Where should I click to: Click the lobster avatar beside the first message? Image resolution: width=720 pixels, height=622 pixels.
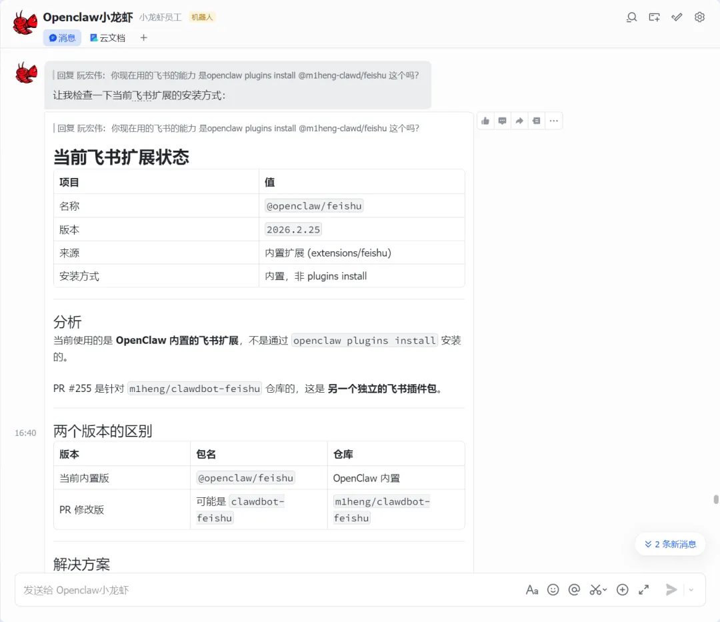click(x=26, y=73)
